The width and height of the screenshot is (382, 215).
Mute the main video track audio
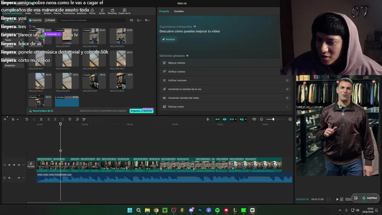(x=19, y=165)
